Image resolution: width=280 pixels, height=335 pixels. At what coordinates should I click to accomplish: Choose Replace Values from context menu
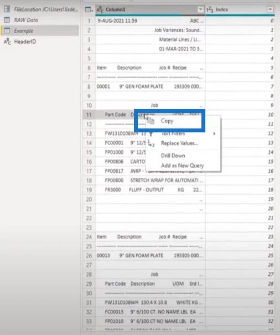[184, 143]
